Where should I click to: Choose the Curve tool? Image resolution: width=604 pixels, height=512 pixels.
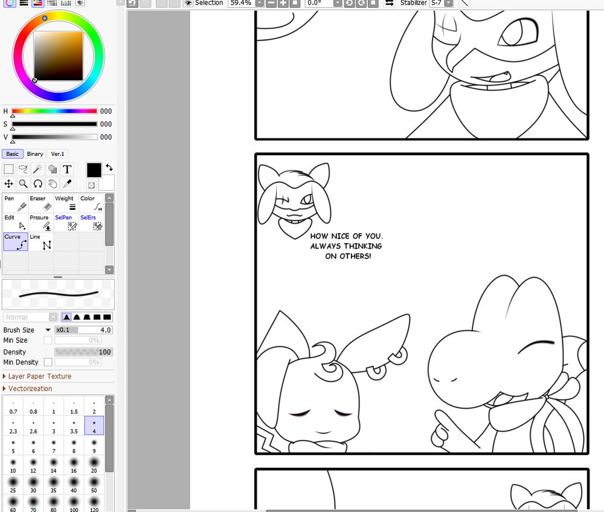point(16,242)
